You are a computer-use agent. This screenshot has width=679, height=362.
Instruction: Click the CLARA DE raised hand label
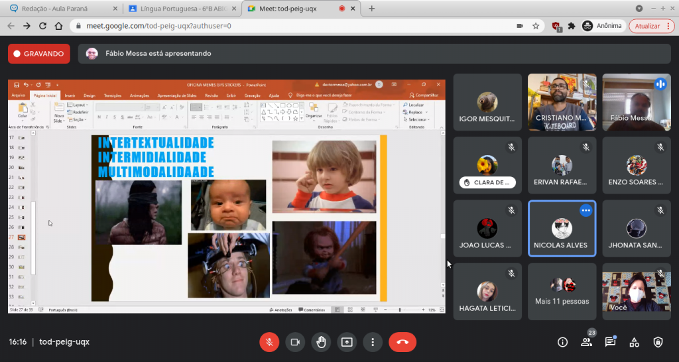click(x=487, y=182)
